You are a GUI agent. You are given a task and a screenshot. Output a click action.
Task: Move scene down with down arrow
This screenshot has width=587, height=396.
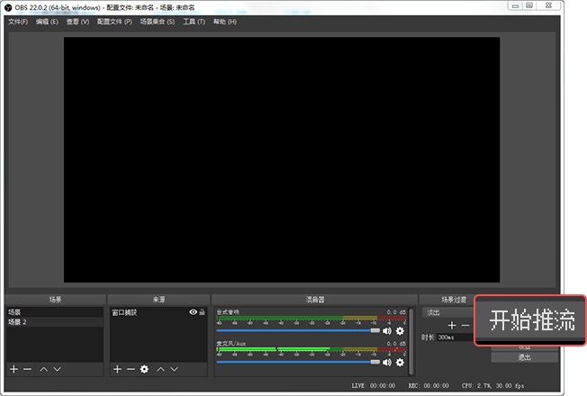point(58,369)
